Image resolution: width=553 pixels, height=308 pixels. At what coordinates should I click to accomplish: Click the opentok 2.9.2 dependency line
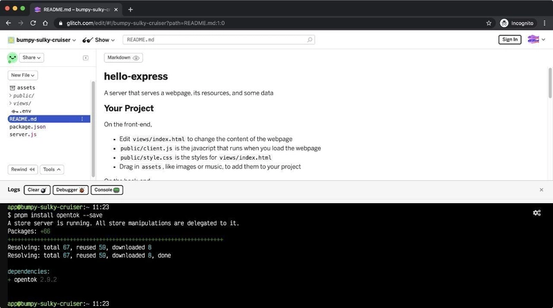pos(32,280)
